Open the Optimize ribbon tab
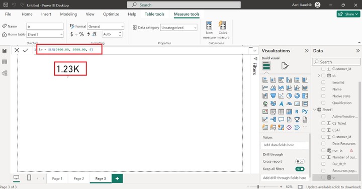This screenshot has width=362, height=189. pos(111,14)
